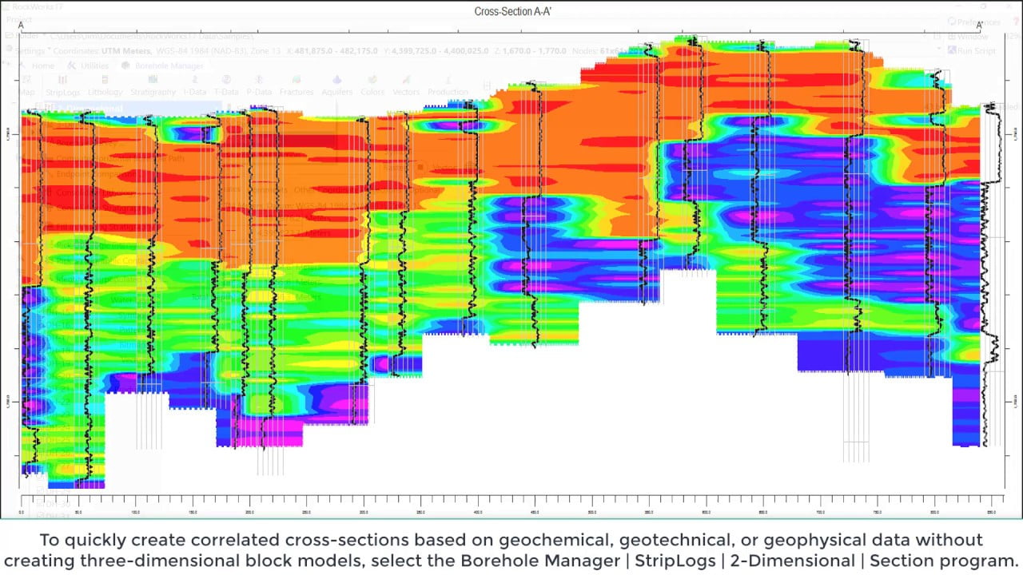Screen dimensions: 1023x575
Task: Open the Vectors menu
Action: (406, 85)
